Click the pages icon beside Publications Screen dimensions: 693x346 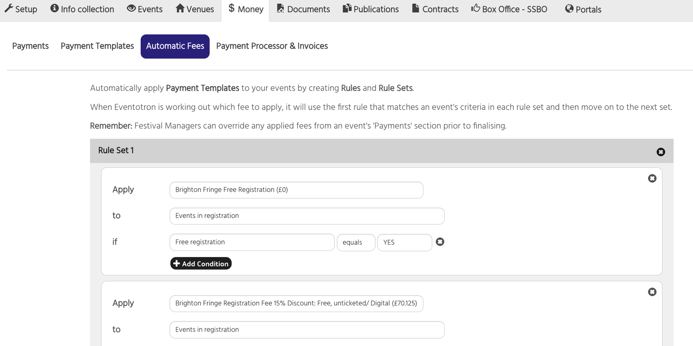[347, 8]
